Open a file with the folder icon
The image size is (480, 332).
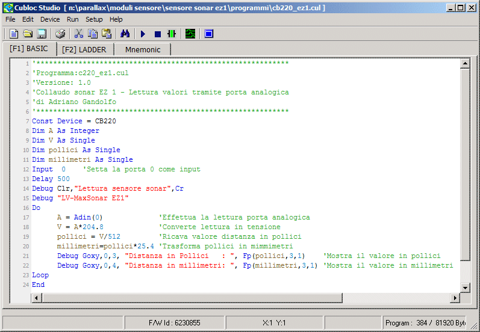click(27, 34)
